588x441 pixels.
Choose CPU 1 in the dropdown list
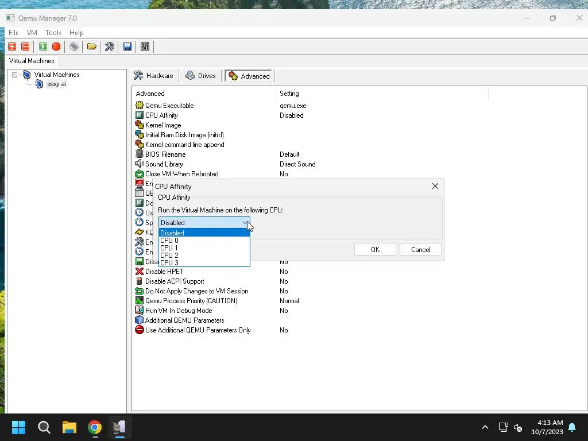click(x=204, y=248)
